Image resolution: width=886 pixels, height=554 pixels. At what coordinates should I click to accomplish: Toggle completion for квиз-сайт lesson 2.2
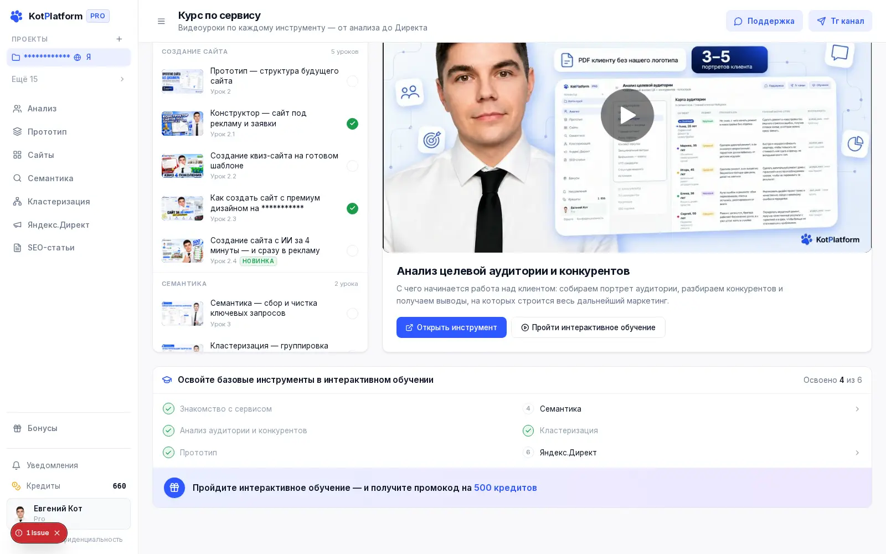(x=352, y=166)
